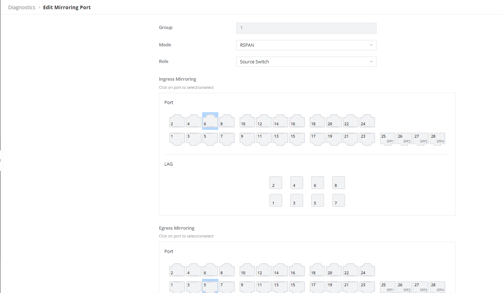The height and width of the screenshot is (293, 502).
Task: Select LAG 2 in Ingress Mirroring
Action: [x=276, y=183]
